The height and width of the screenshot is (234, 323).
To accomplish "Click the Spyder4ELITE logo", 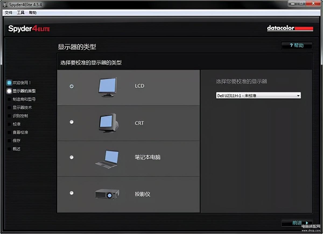I will tap(29, 29).
